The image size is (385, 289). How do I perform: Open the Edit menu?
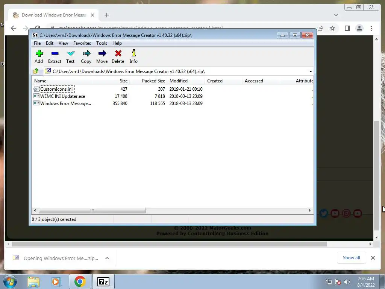pos(50,43)
